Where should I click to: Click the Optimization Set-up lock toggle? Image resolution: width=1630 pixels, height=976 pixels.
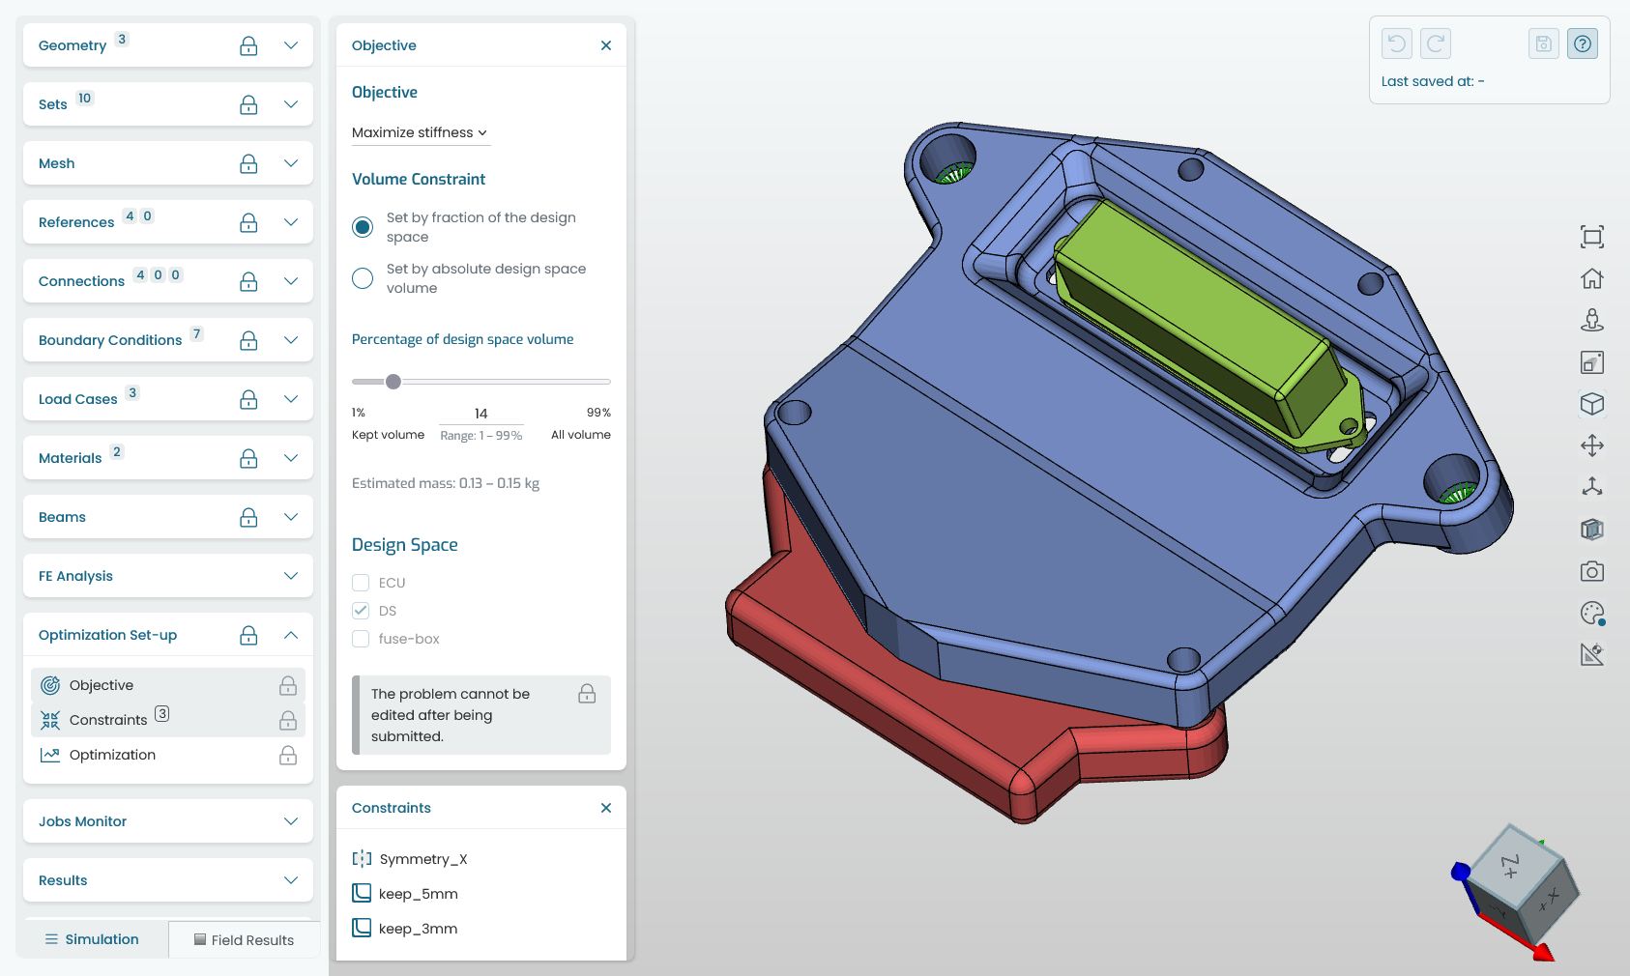coord(248,635)
